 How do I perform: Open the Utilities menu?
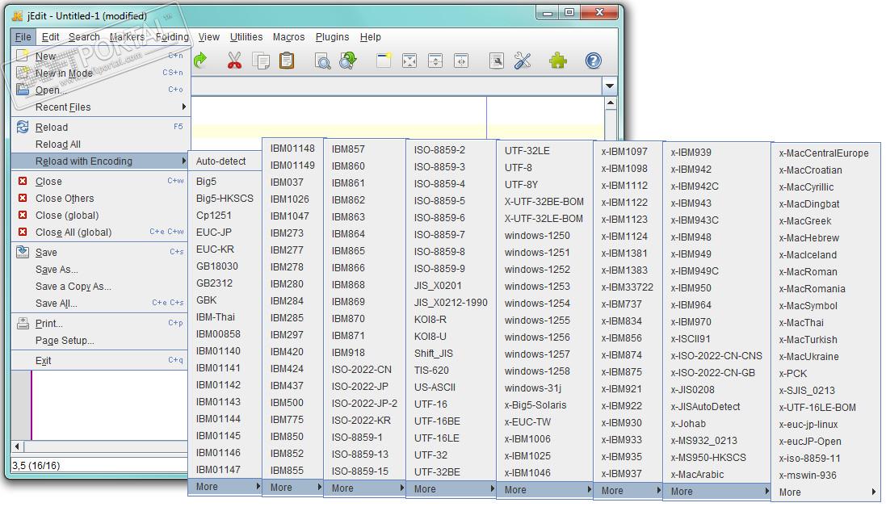246,36
